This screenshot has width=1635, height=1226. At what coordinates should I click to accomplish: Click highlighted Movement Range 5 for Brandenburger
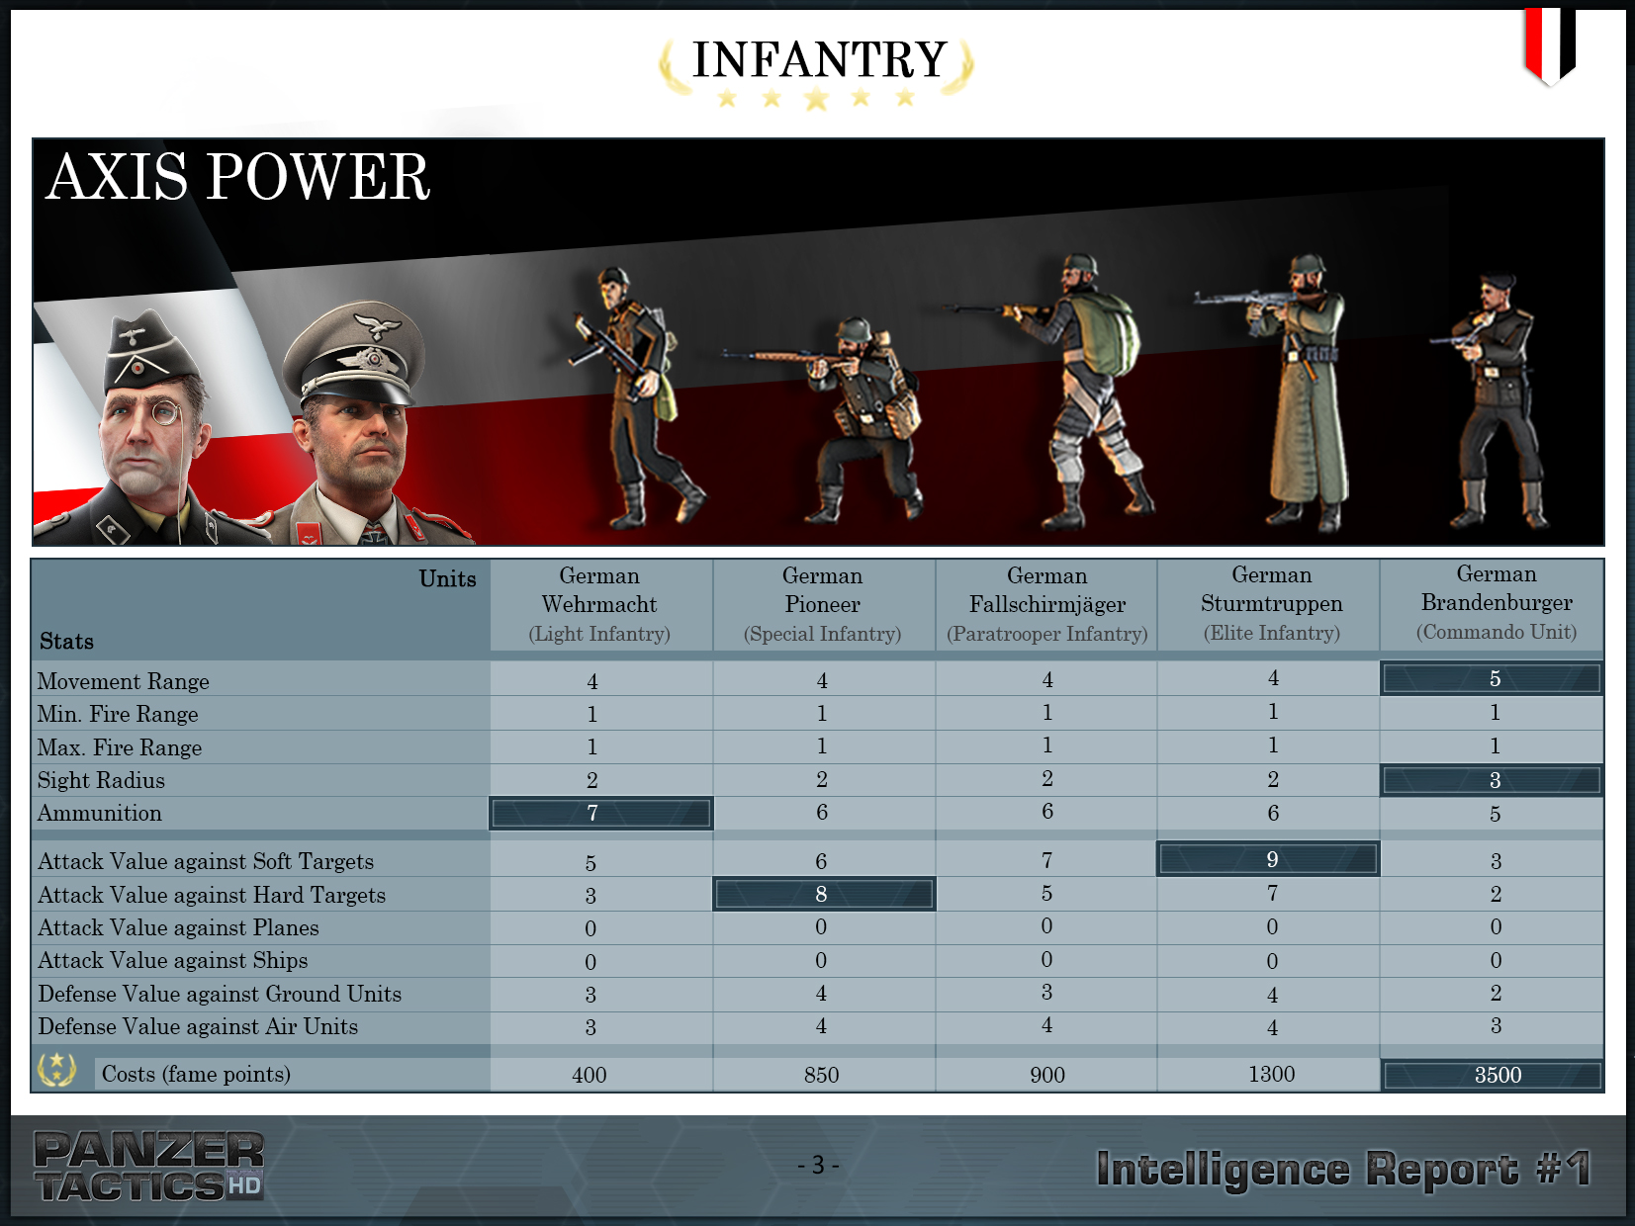pos(1493,678)
